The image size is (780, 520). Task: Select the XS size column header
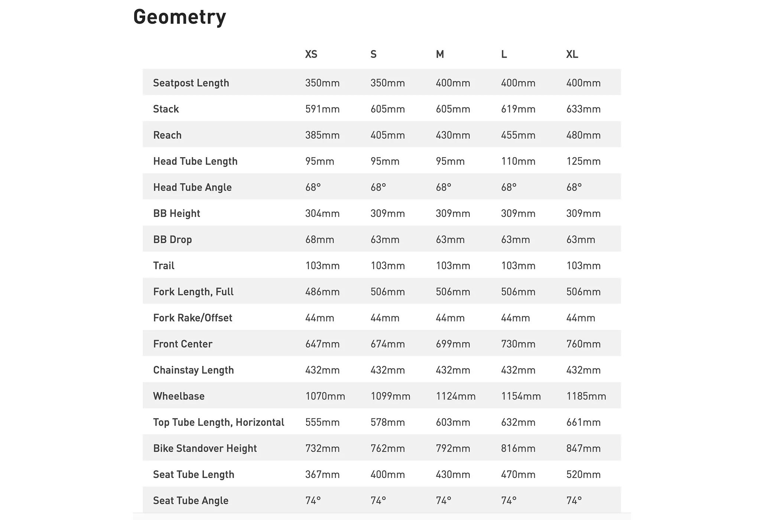pos(311,54)
